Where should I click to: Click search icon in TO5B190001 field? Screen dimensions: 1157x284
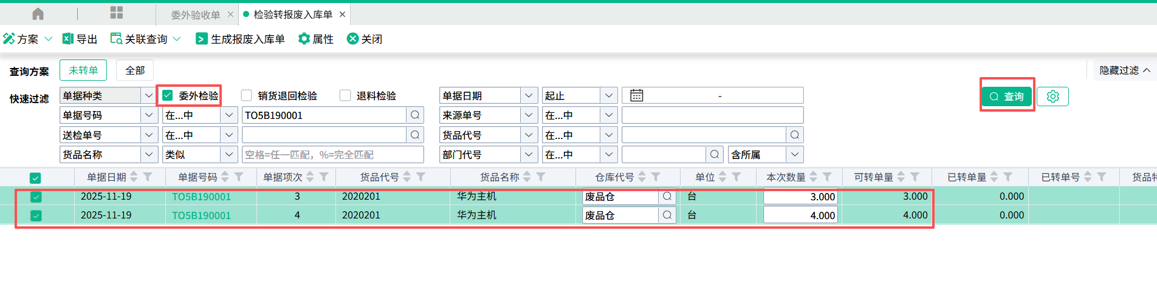pos(415,115)
